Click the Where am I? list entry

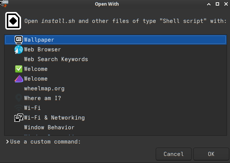coord(116,98)
